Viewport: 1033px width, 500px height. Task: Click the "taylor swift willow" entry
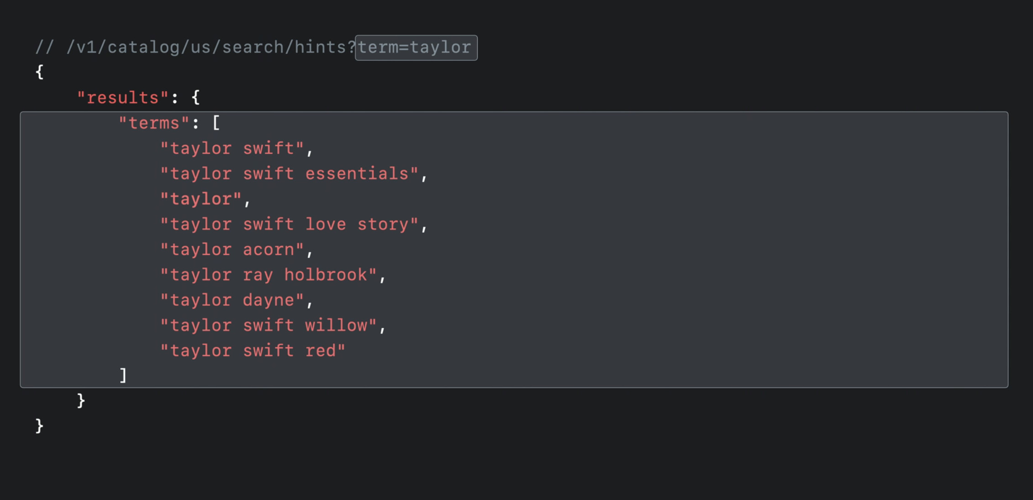pos(269,325)
